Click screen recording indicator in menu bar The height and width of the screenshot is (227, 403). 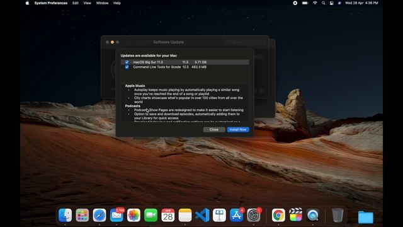(295, 3)
